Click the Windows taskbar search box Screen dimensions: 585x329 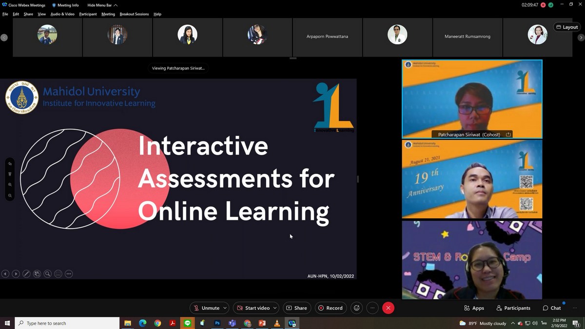tap(67, 323)
